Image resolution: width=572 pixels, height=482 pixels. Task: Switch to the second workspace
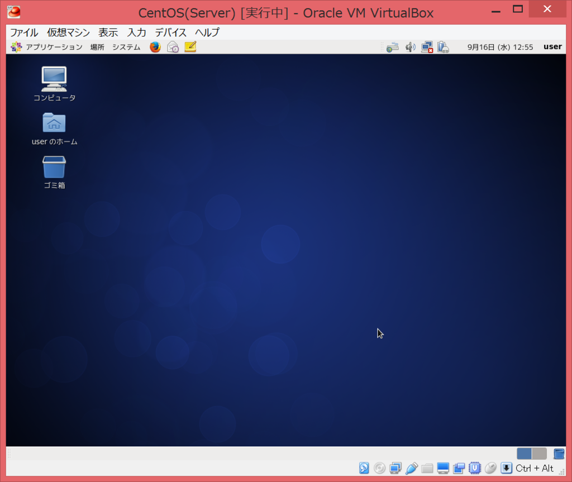point(539,454)
